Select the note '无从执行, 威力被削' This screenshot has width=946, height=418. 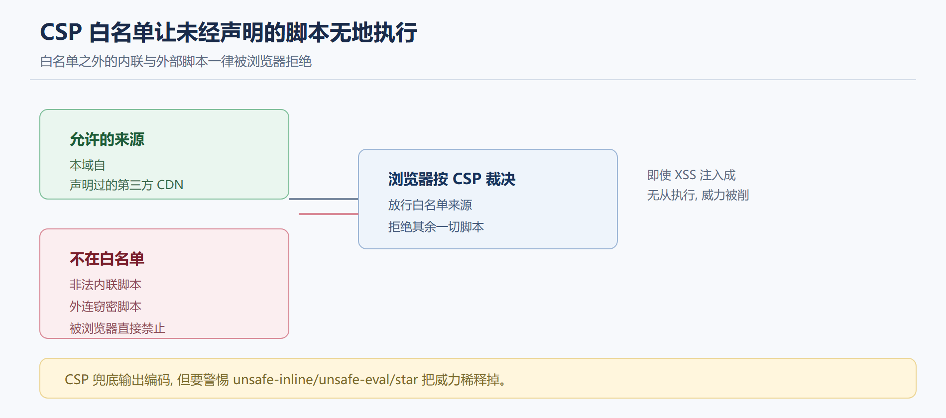coord(698,195)
